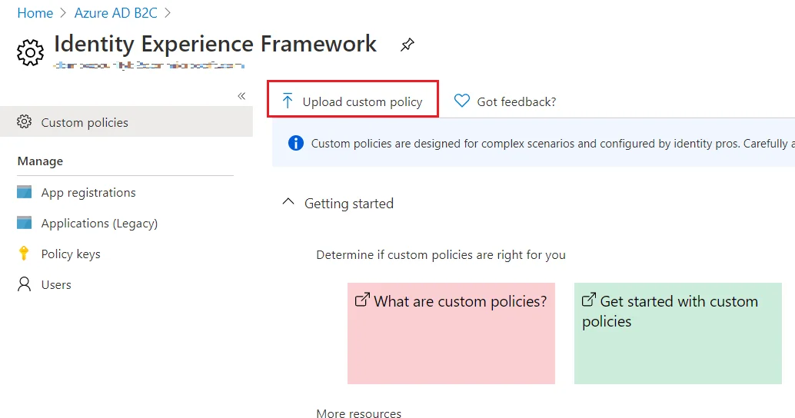
Task: Click the Users person icon
Action: tap(24, 284)
